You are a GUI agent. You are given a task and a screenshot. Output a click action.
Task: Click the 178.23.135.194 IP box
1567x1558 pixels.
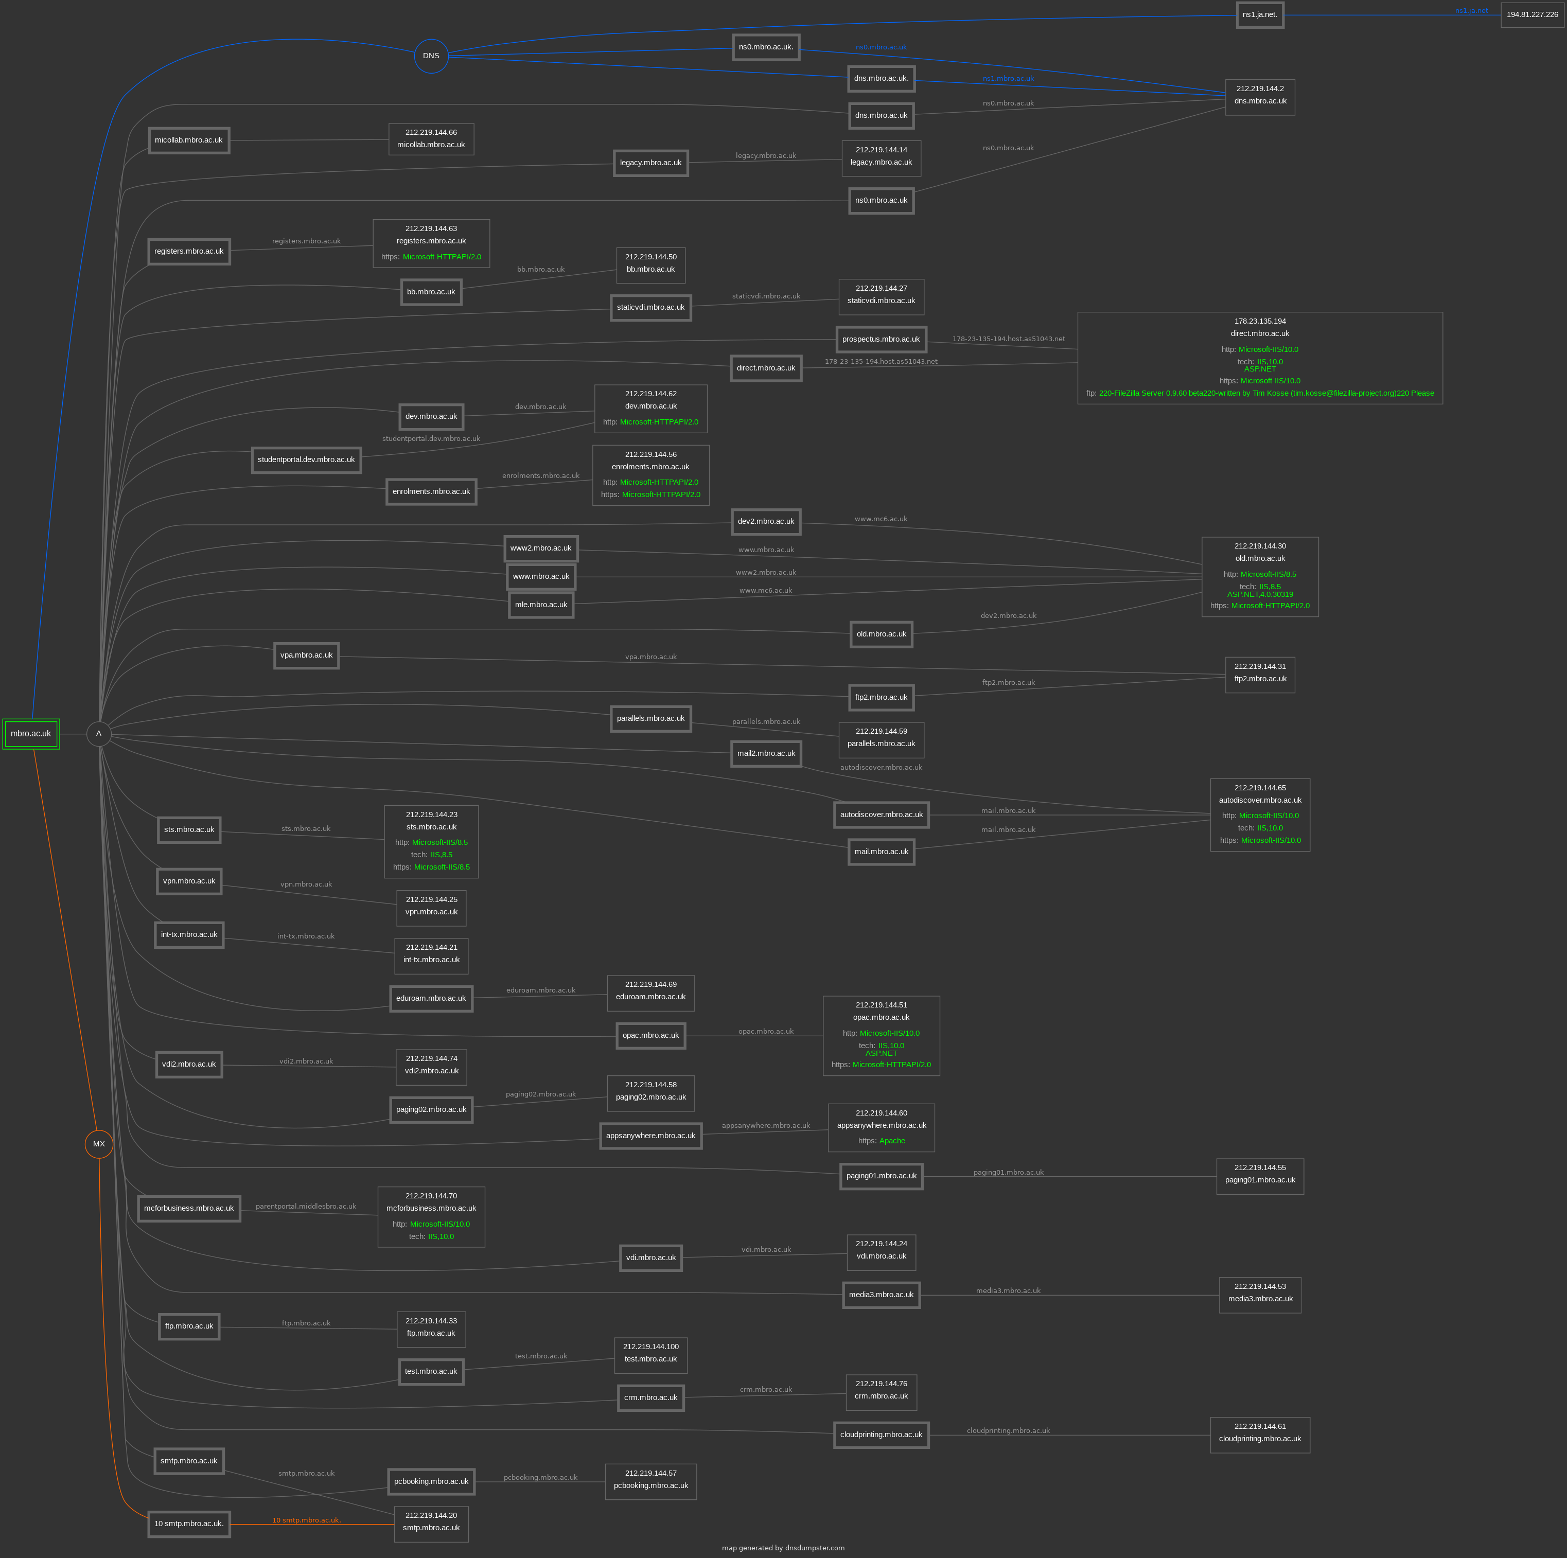tap(1260, 358)
